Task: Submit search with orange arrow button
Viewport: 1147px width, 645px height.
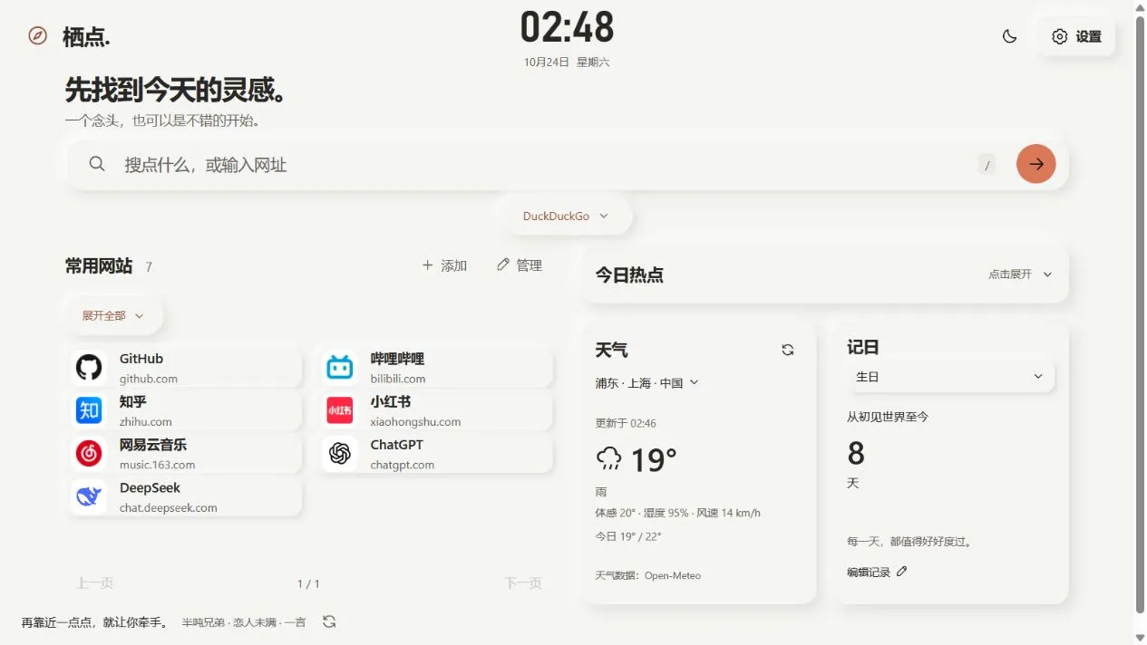Action: (x=1035, y=164)
